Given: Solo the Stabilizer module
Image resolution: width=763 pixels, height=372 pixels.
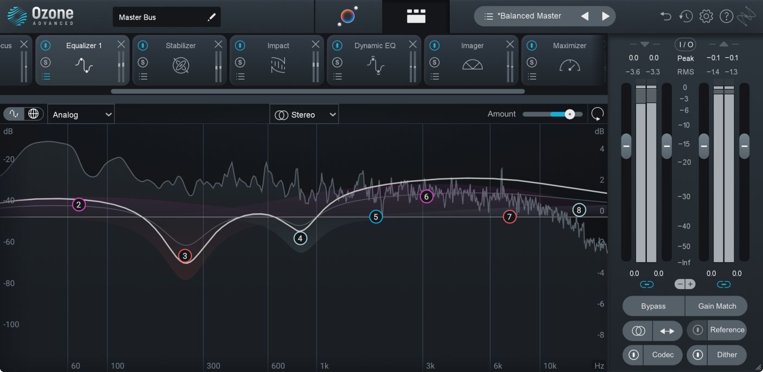Looking at the screenshot, I should [143, 62].
